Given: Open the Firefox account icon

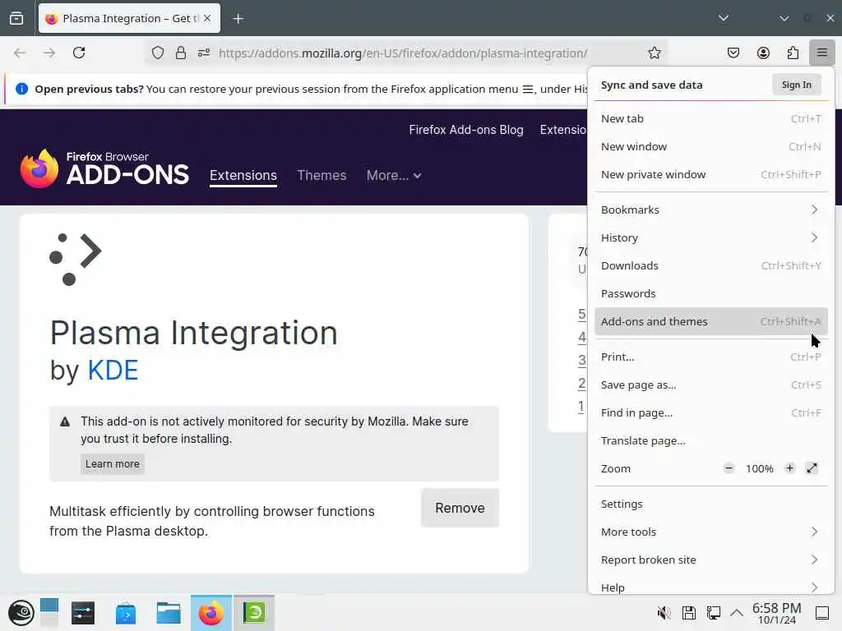Looking at the screenshot, I should (x=763, y=53).
